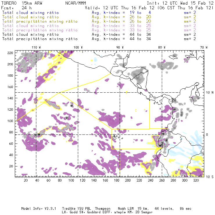Click the '80' label on the horizontal axis

60,180
